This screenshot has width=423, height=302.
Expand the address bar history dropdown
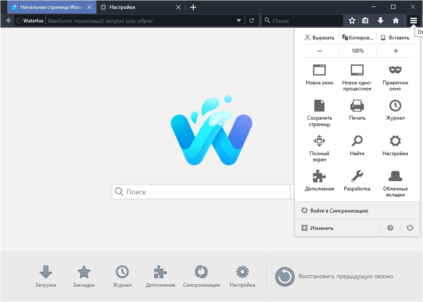point(239,20)
